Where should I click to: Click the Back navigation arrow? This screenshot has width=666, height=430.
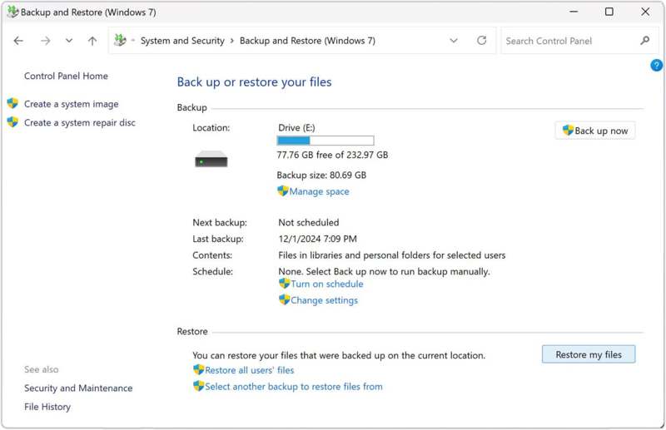click(18, 41)
